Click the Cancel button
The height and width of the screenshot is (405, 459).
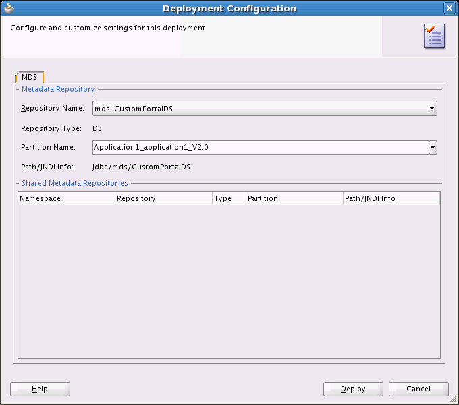coord(418,389)
